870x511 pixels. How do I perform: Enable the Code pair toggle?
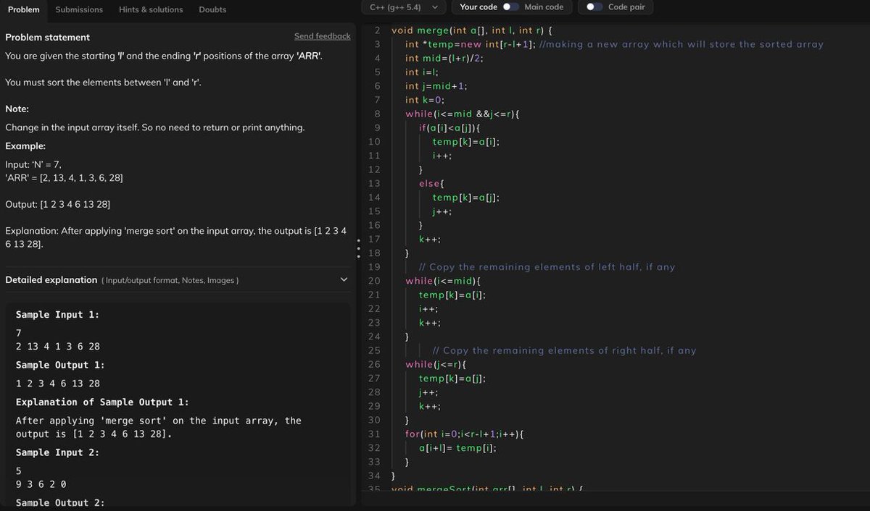tap(594, 7)
